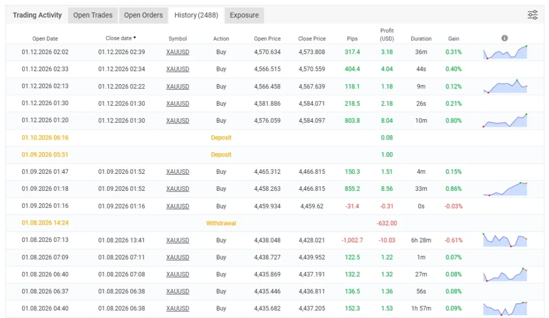Sort by Close date column header

click(121, 38)
